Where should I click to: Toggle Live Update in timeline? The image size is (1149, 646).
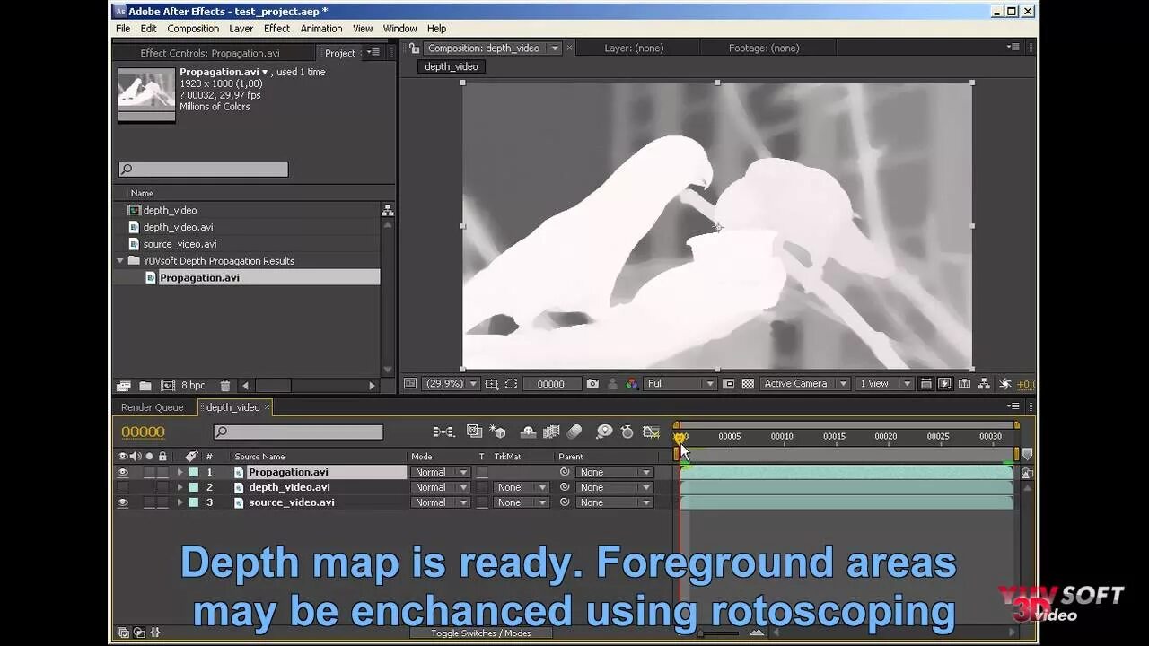pos(474,432)
